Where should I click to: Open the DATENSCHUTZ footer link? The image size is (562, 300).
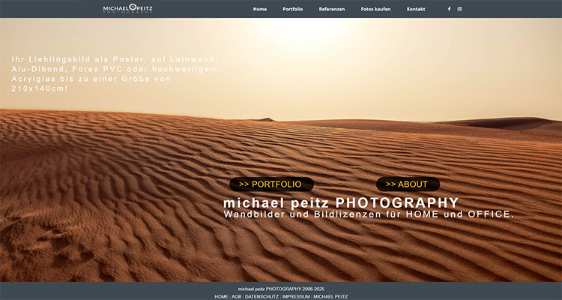[262, 297]
